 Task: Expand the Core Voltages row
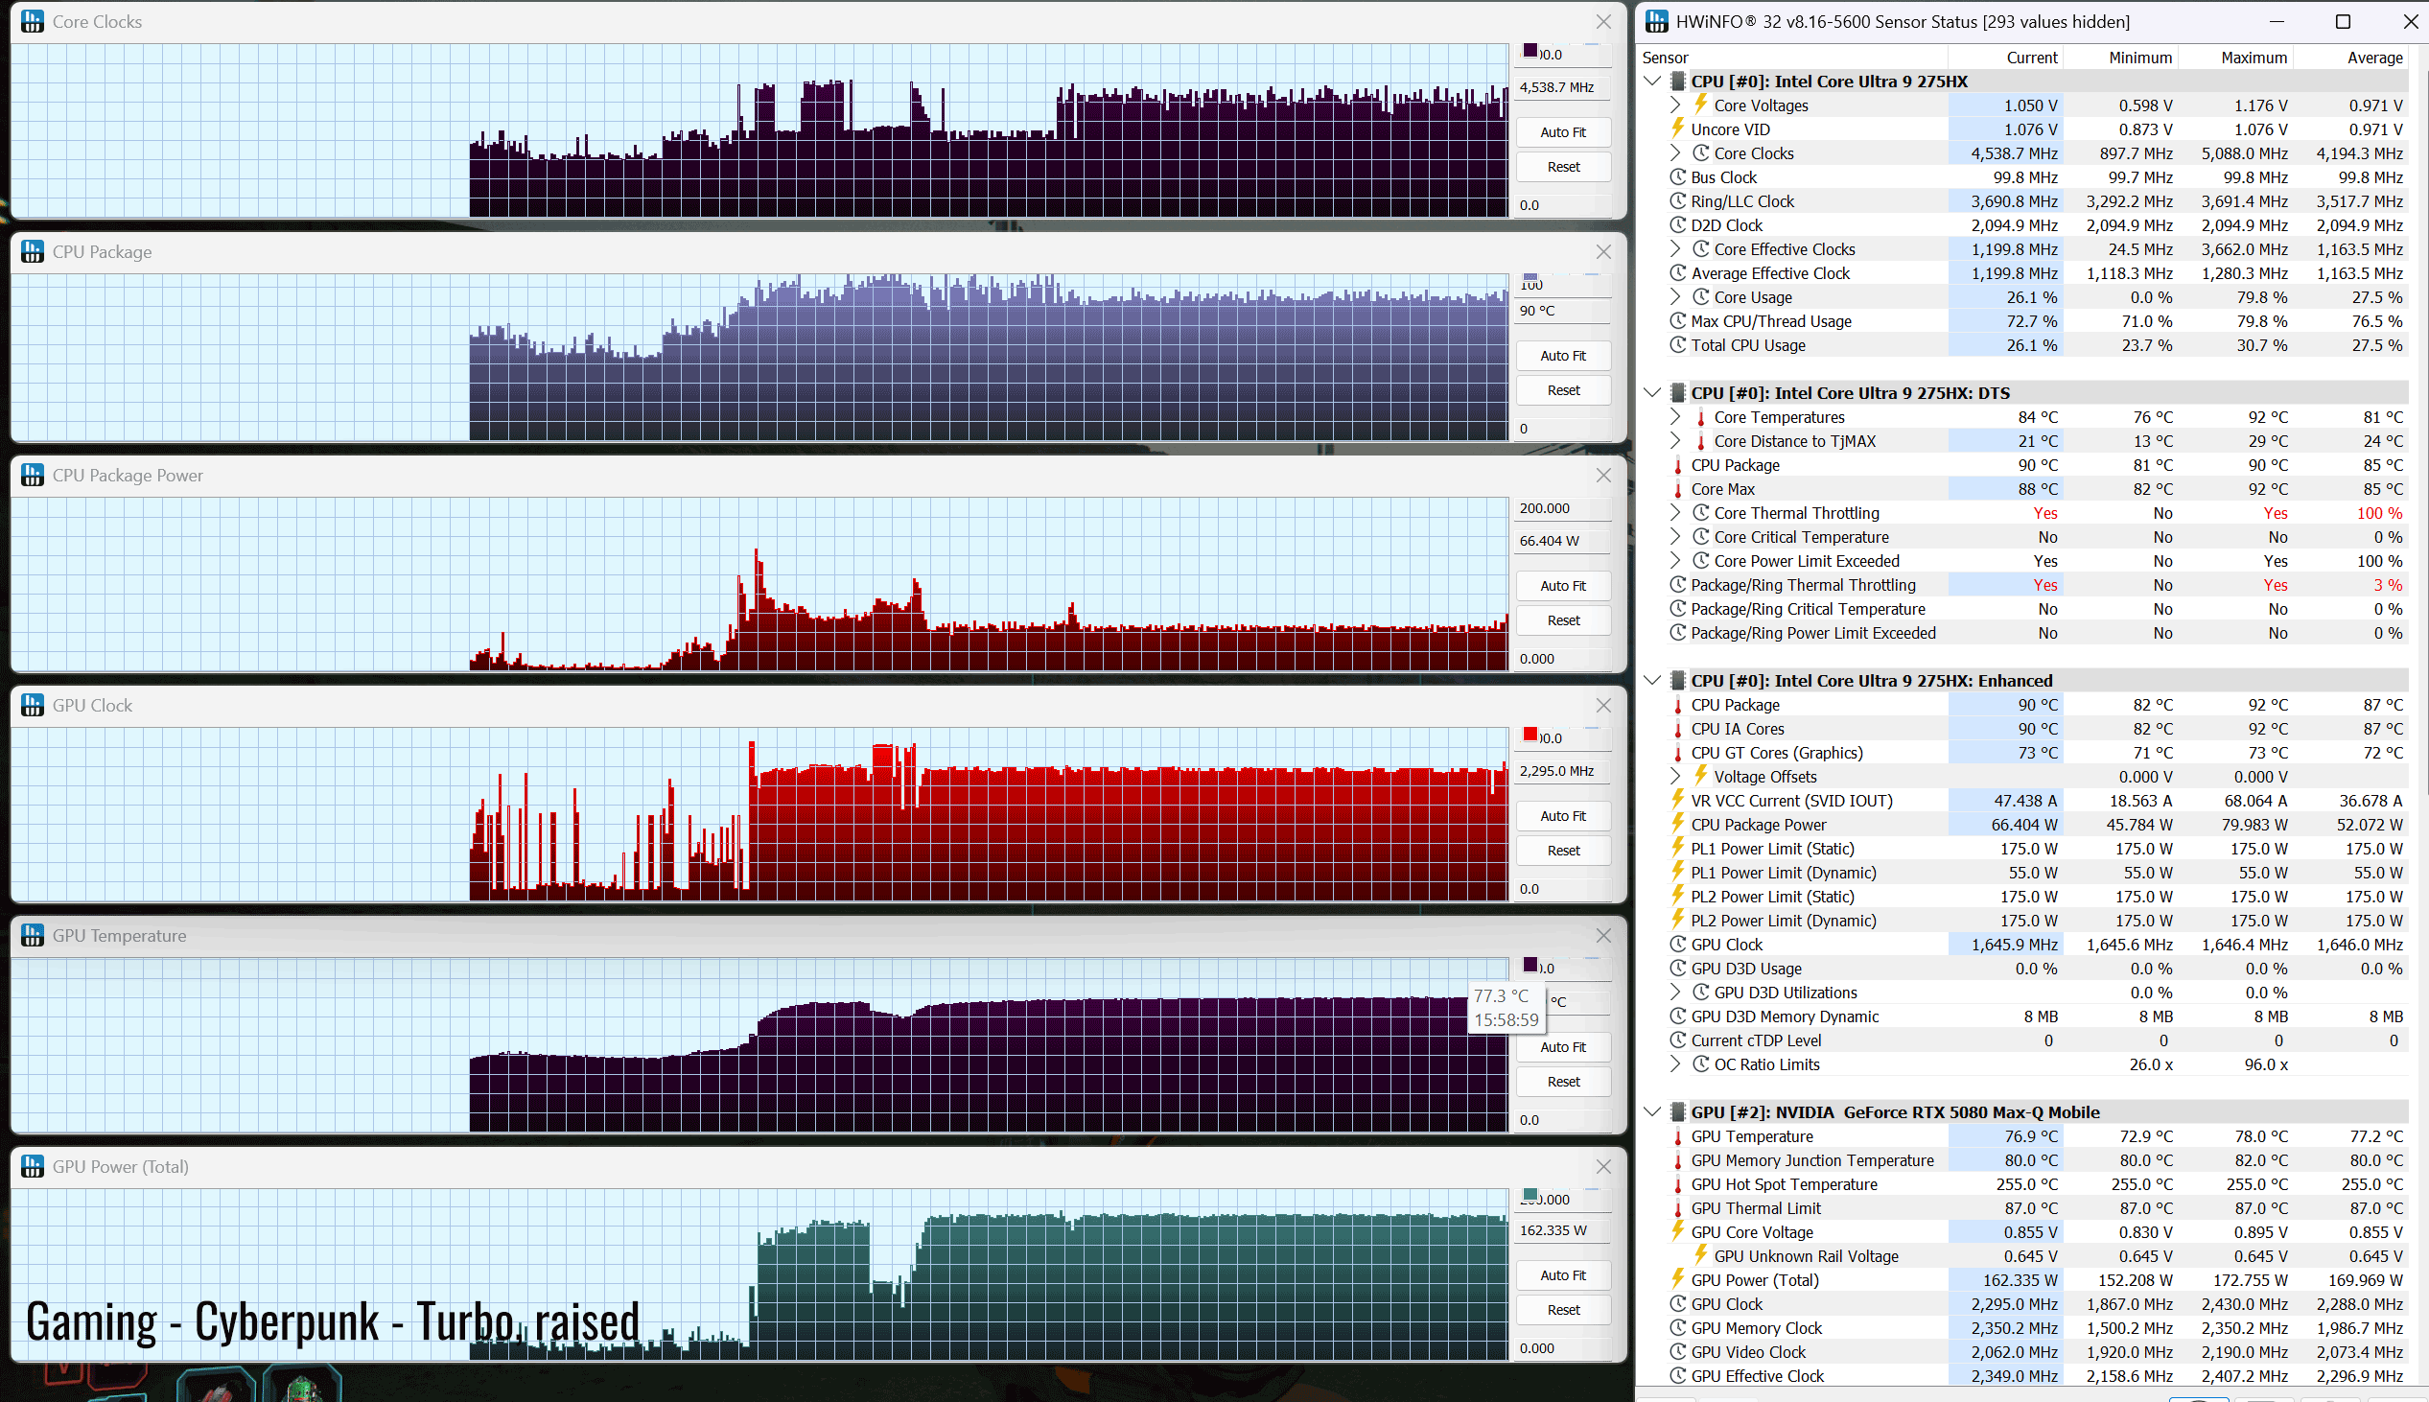click(1676, 105)
